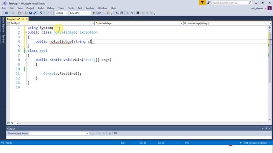Click the Uncomment Selected Lines icon
Viewport: 273px width, 153px height.
122,13
